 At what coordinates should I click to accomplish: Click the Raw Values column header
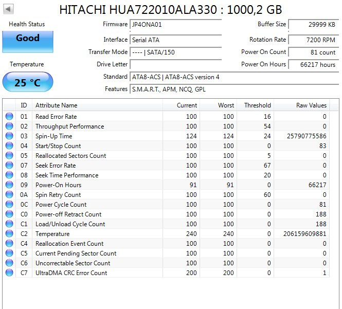pos(302,105)
